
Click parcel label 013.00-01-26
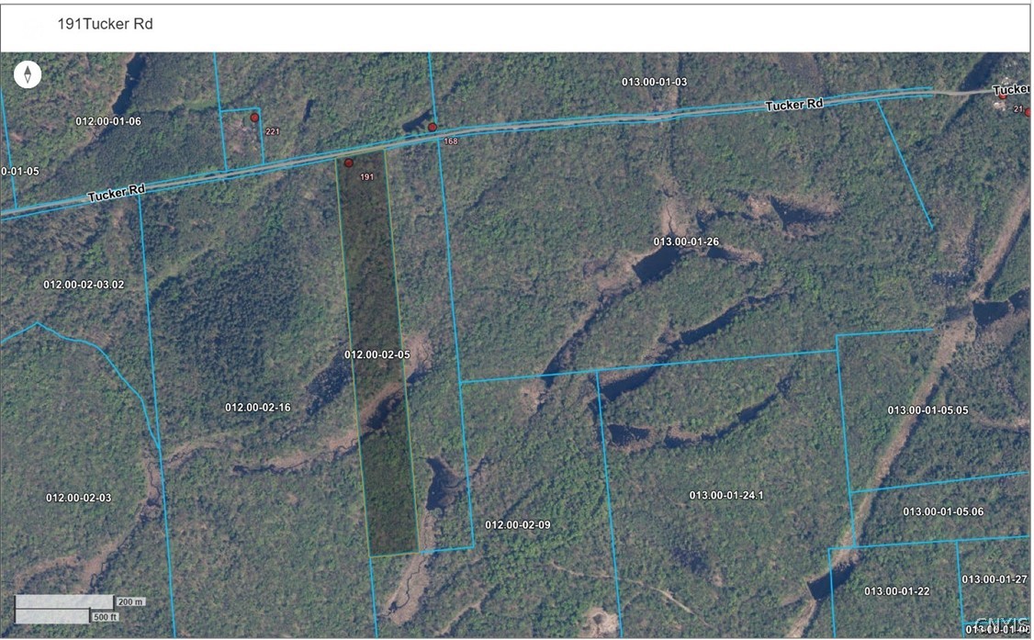click(x=686, y=241)
